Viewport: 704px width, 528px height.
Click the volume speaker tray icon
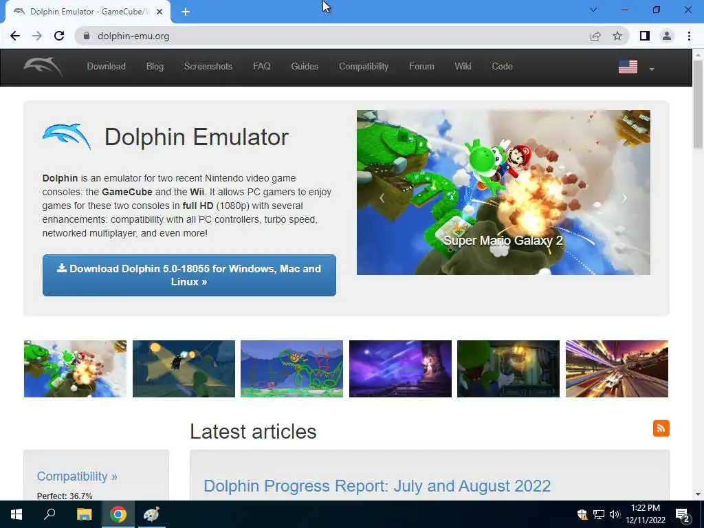point(615,514)
